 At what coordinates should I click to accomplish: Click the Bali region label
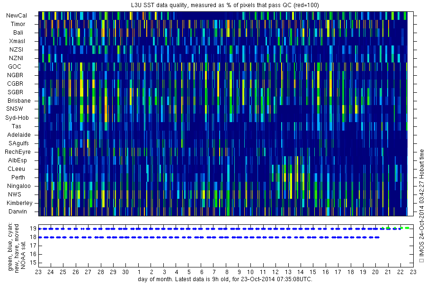coord(18,33)
